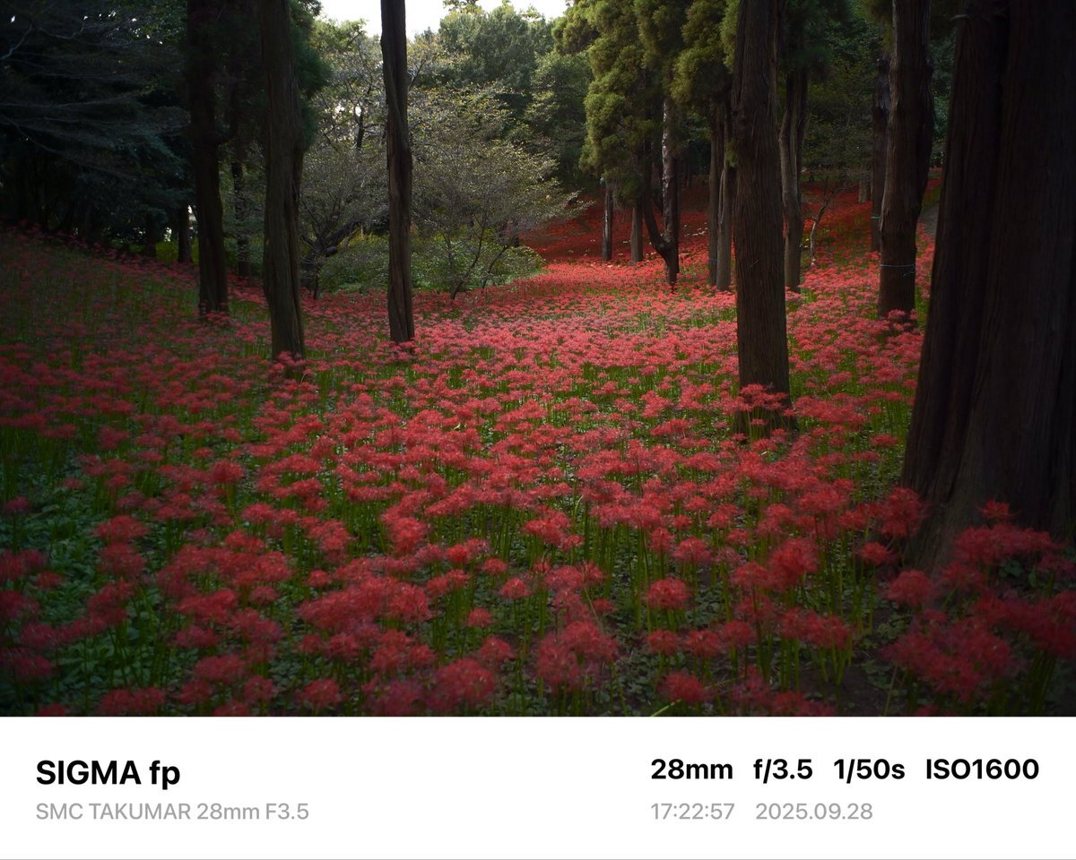This screenshot has width=1076, height=860.
Task: Click the SIGMA fp camera name
Action: 108,773
